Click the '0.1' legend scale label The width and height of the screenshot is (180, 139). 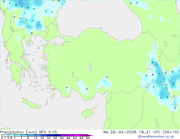(x=3, y=138)
